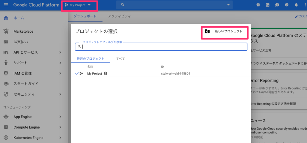Click the スタートガイド graduation cap icon
This screenshot has width=307, height=143.
click(6, 84)
